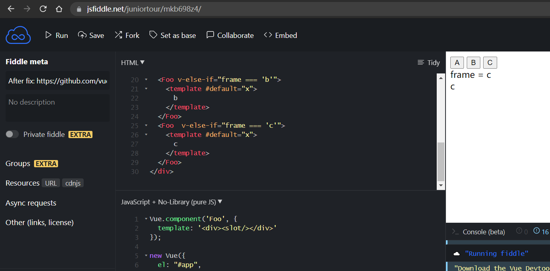The image size is (550, 271).
Task: Click "frame = c" result text
Action: tap(471, 75)
